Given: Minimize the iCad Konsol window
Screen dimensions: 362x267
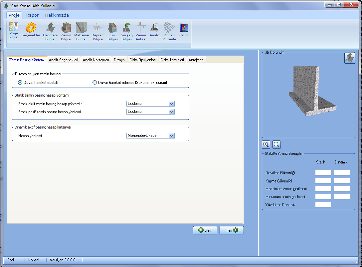Looking at the screenshot, I should coord(329,4).
